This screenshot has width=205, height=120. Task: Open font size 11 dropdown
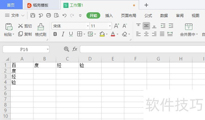110,26
